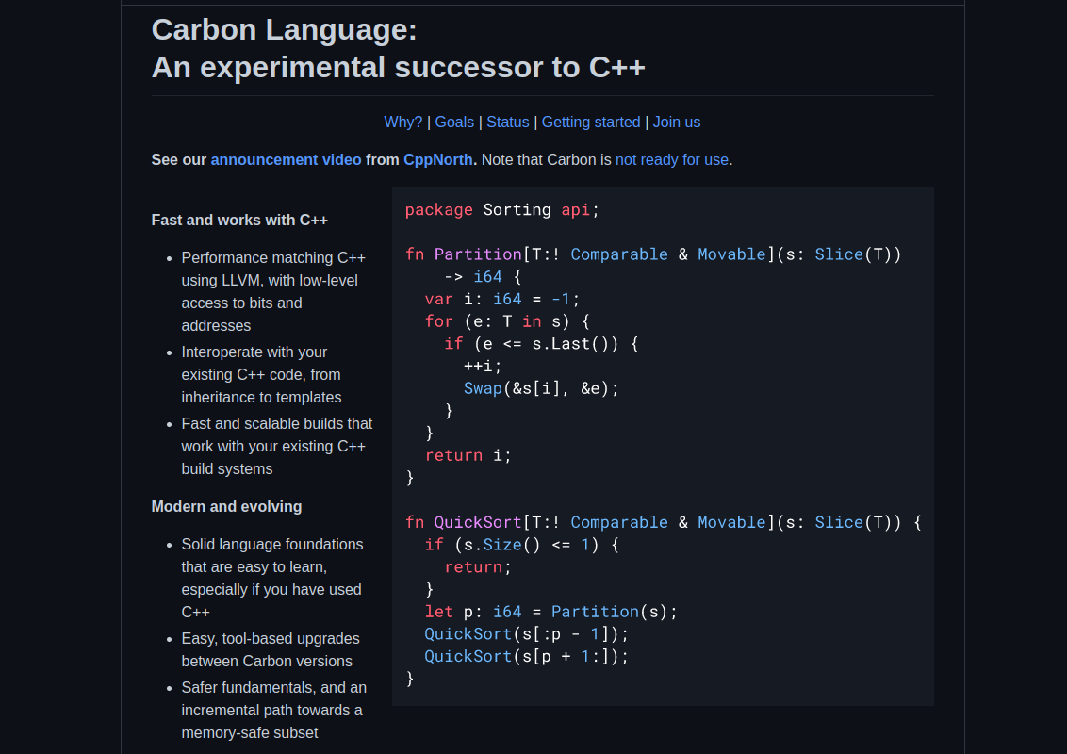Click 'for (e: T in s)' code line
Screen dimensions: 1067x754
click(507, 321)
